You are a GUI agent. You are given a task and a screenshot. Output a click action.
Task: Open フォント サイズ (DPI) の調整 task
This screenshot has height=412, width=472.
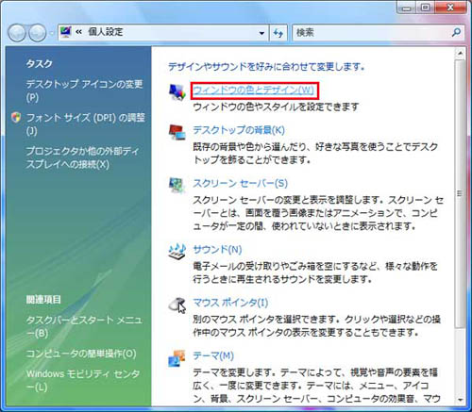(86, 124)
